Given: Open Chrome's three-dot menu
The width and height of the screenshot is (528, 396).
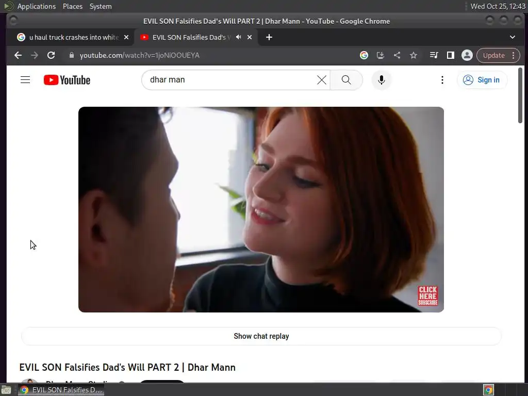Looking at the screenshot, I should pyautogui.click(x=514, y=55).
